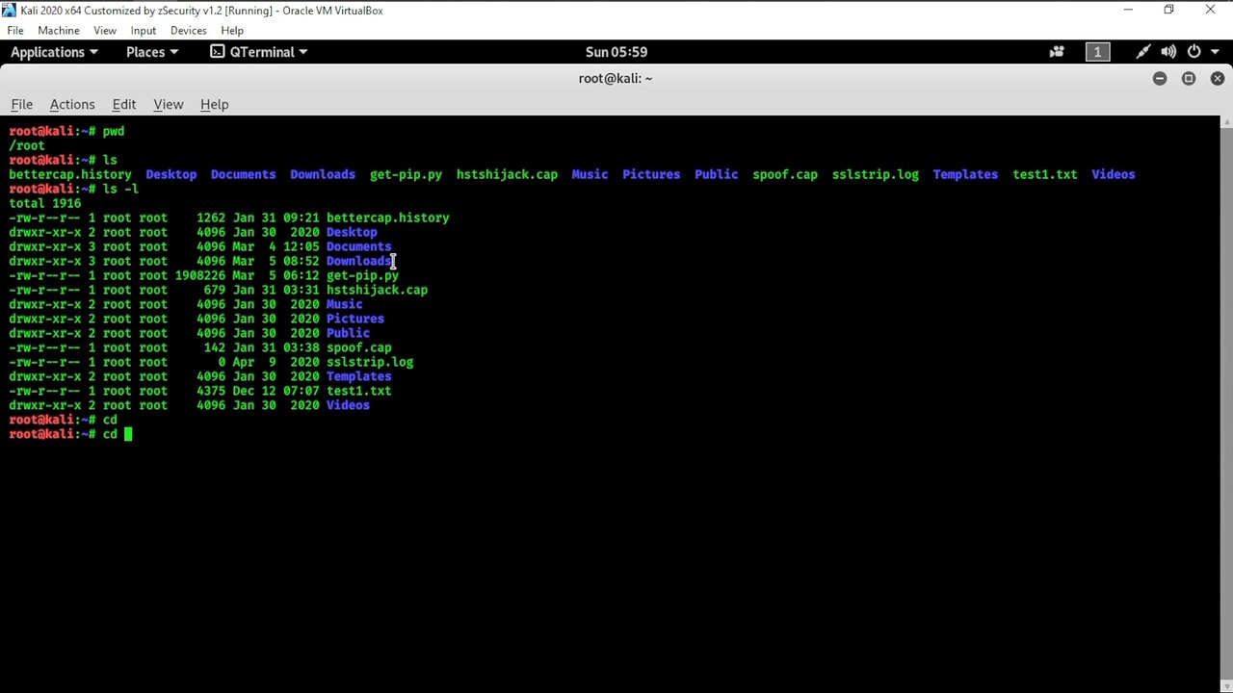Close the root@kali terminal window
Viewport: 1233px width, 693px height.
pyautogui.click(x=1218, y=78)
